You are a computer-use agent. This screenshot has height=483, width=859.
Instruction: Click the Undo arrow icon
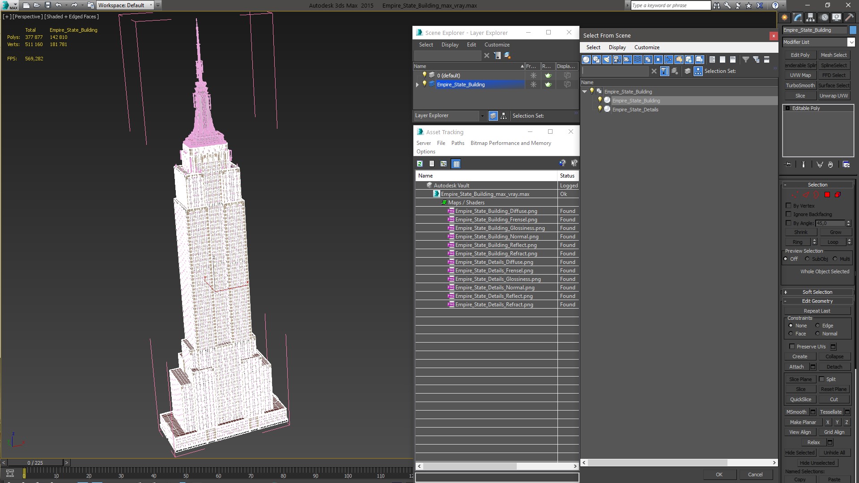pyautogui.click(x=58, y=5)
